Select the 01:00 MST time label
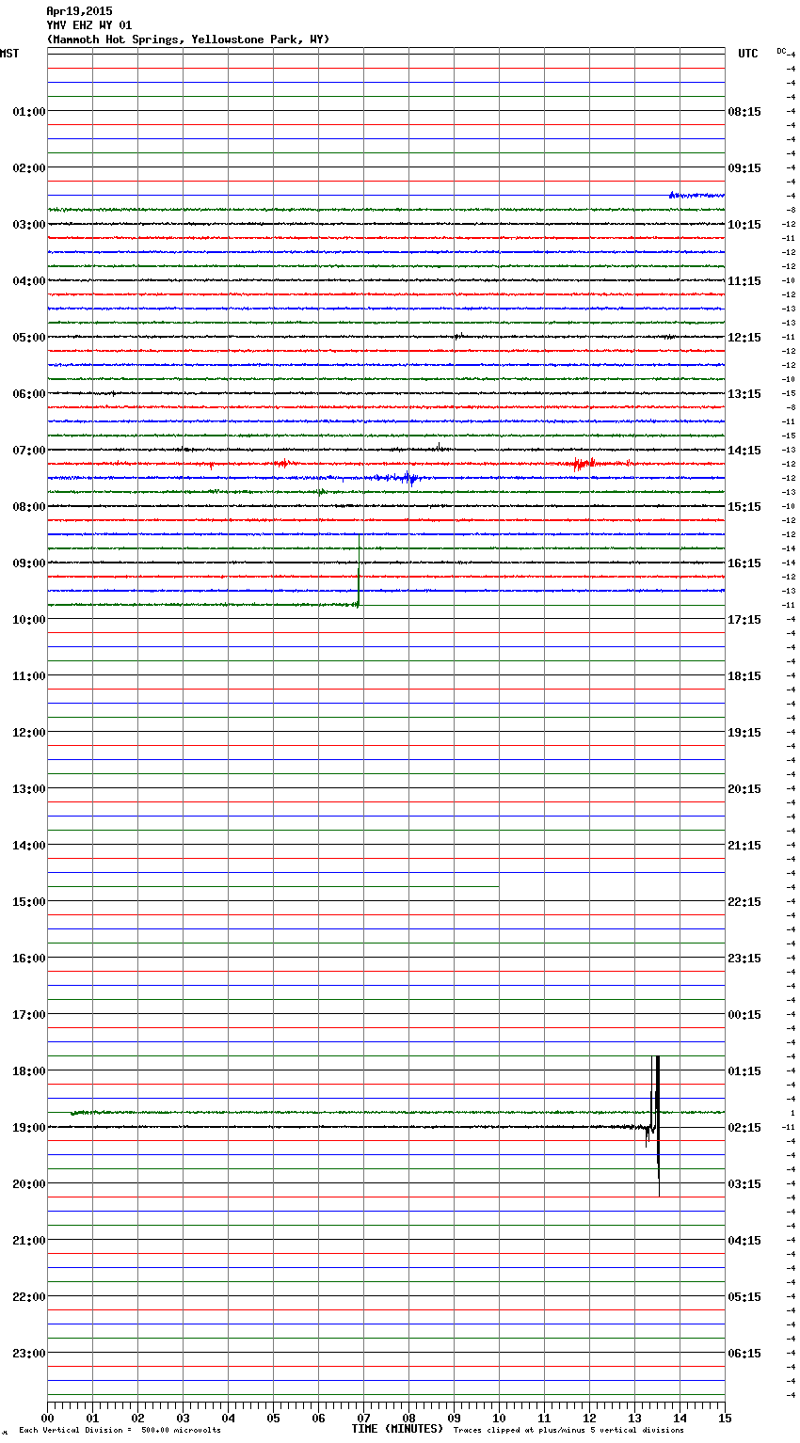This screenshot has height=1443, width=800. point(29,112)
